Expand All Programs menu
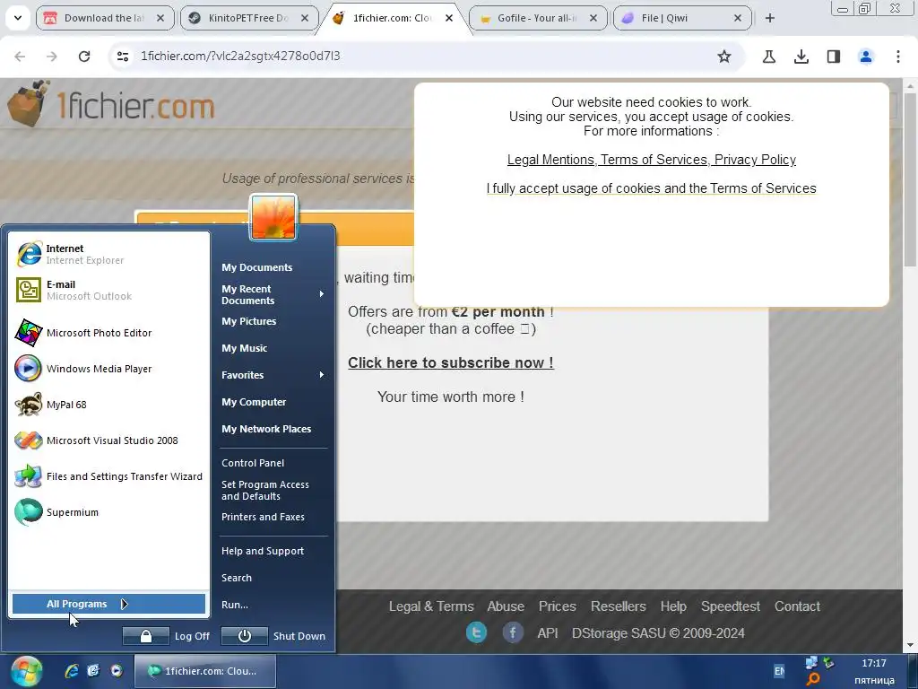This screenshot has width=918, height=689. click(108, 604)
